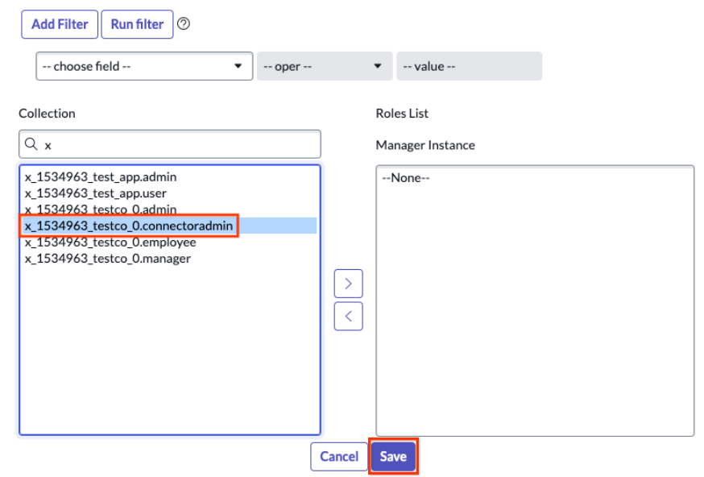
Task: Open the filter help question mark icon
Action: click(x=184, y=24)
